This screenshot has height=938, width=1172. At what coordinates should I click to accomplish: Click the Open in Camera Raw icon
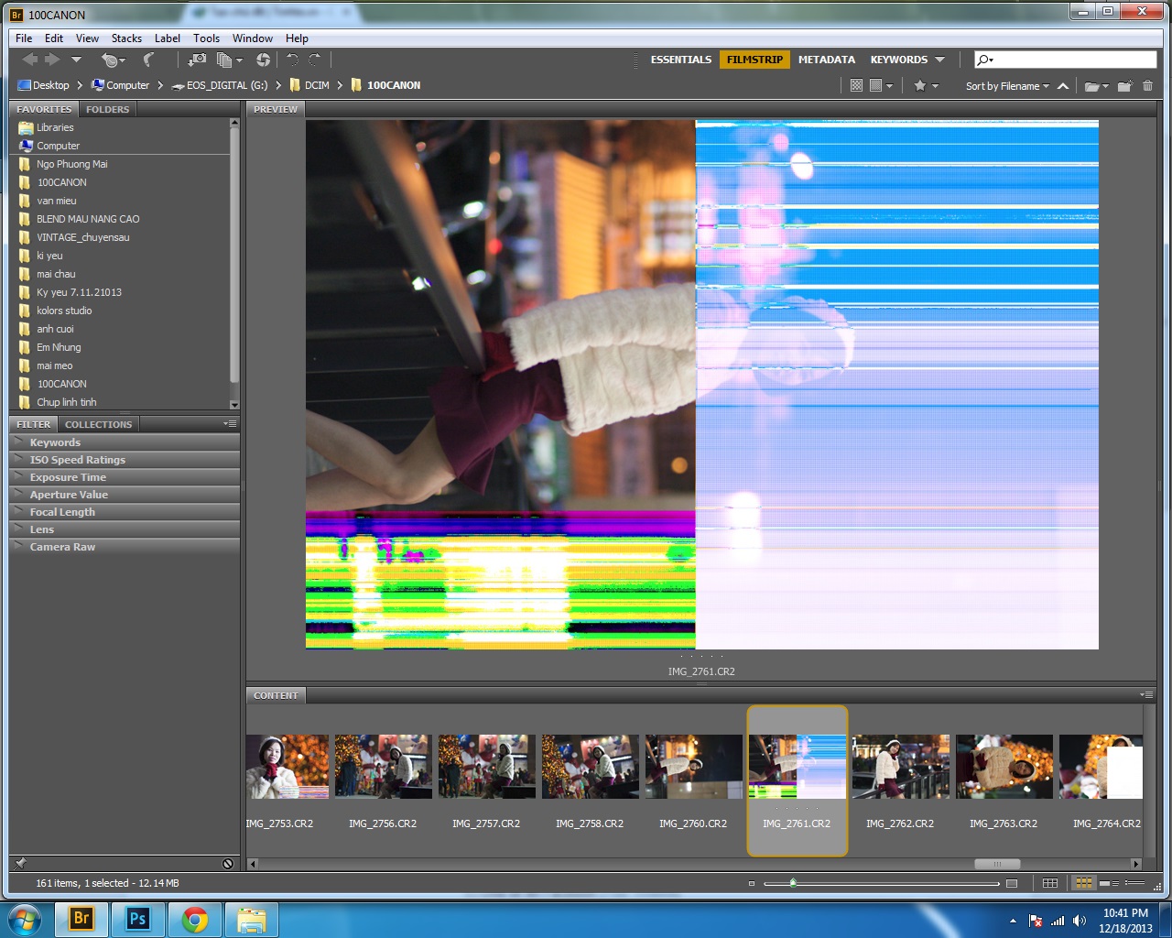point(263,60)
